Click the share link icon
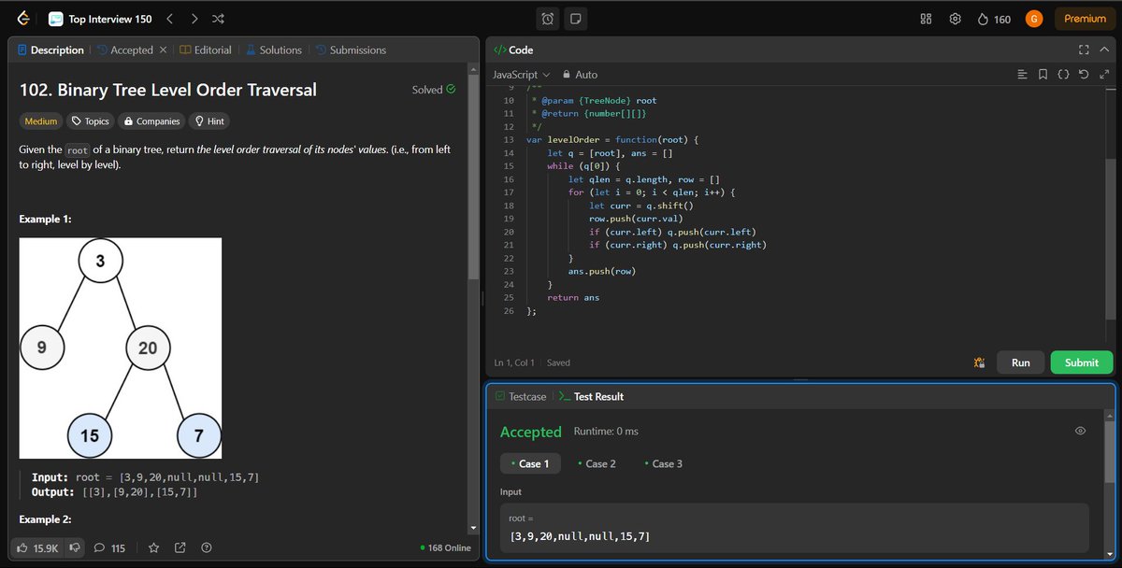Viewport: 1122px width, 568px height. point(180,548)
